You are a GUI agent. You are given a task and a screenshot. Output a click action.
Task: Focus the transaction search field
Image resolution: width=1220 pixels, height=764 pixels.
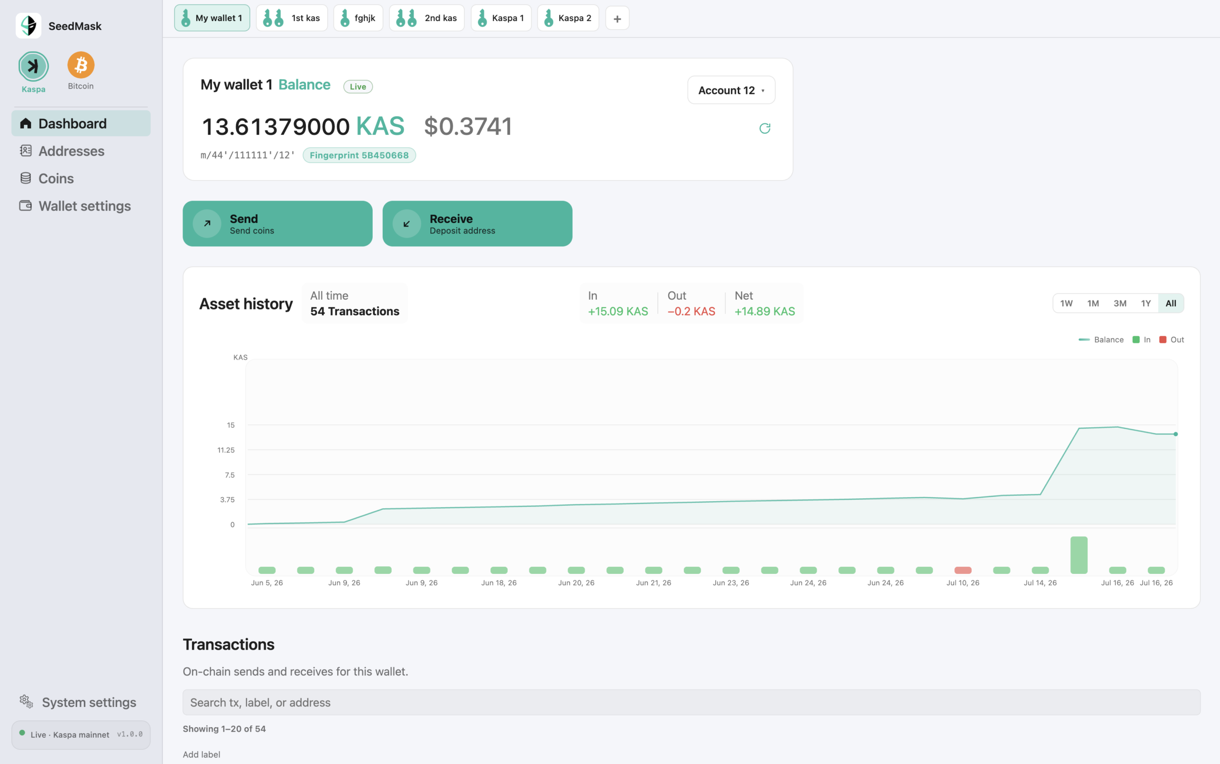(x=691, y=703)
